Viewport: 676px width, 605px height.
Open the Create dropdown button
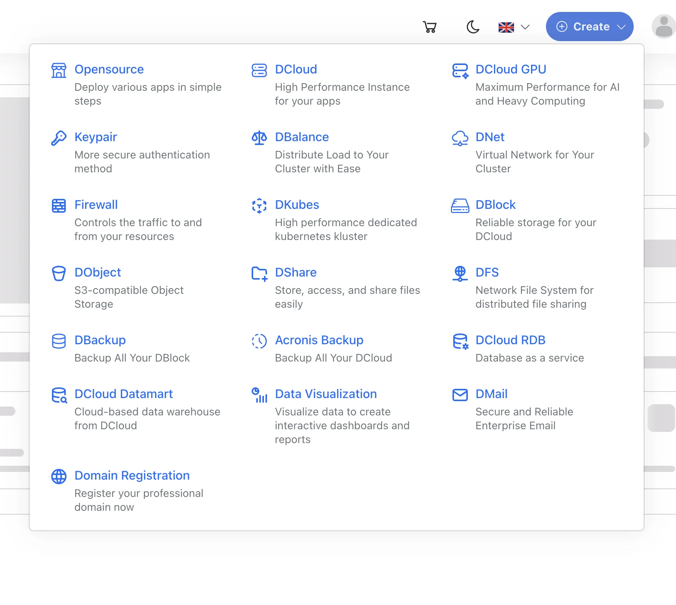coord(589,27)
